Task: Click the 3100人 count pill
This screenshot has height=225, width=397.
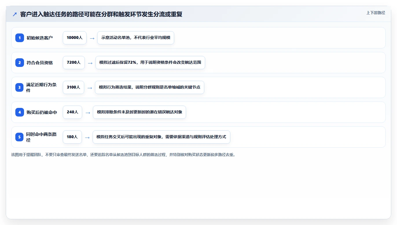Action: (73, 87)
